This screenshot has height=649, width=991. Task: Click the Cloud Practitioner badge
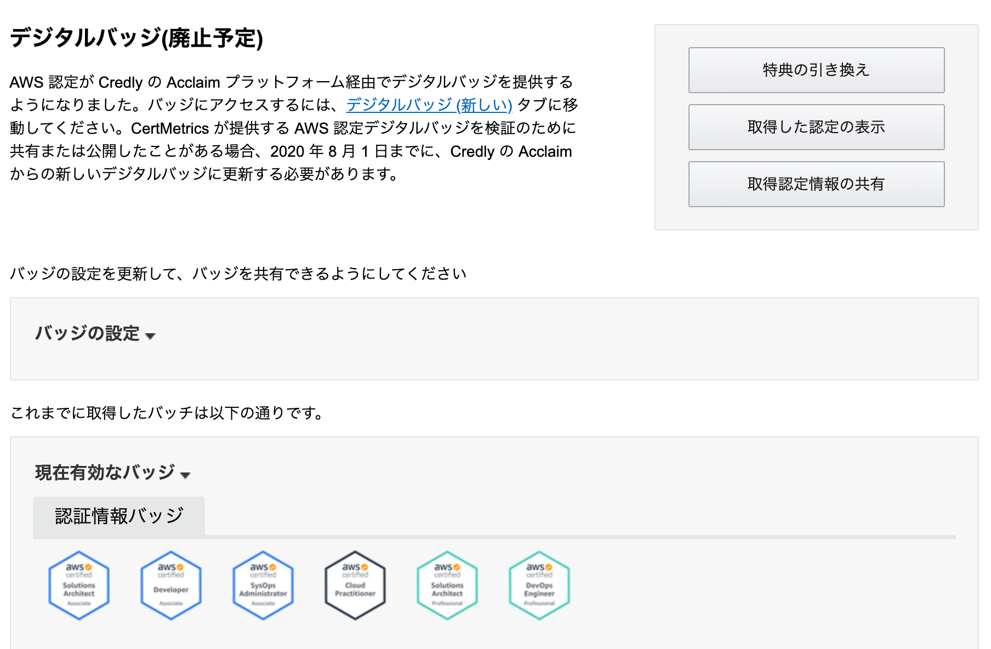click(x=355, y=585)
